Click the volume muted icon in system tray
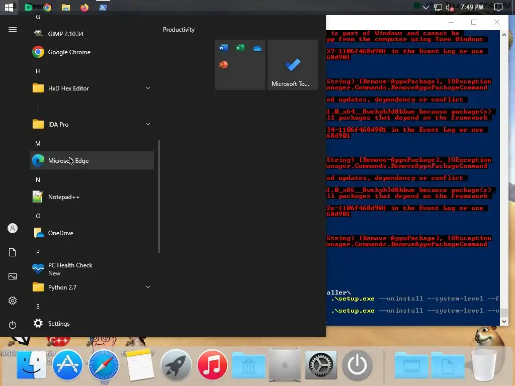The height and width of the screenshot is (386, 515). [450, 7]
